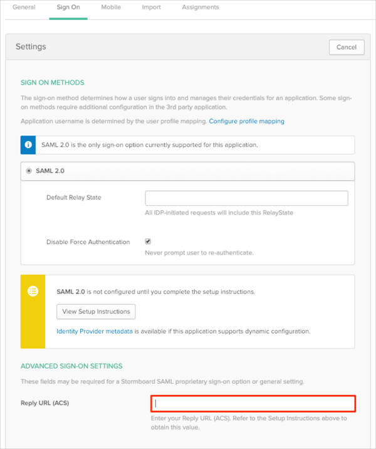Click the Sign On Methods heading
This screenshot has width=376, height=449.
pyautogui.click(x=53, y=83)
